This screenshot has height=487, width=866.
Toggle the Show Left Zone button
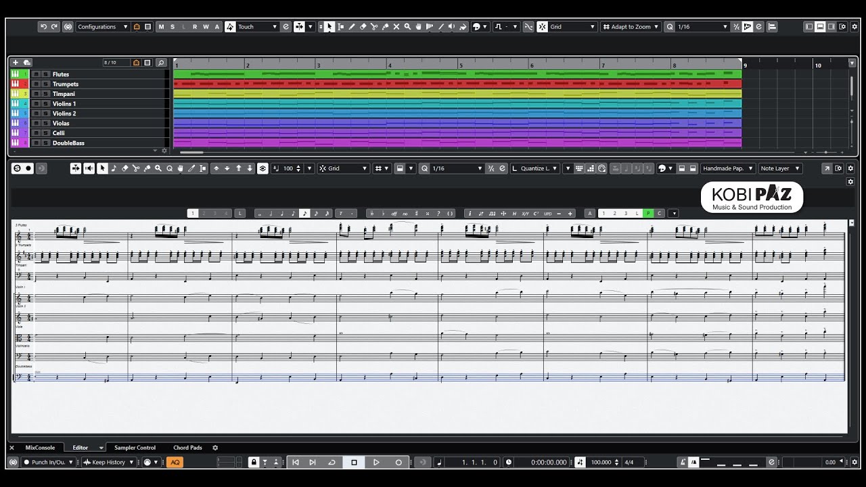809,27
